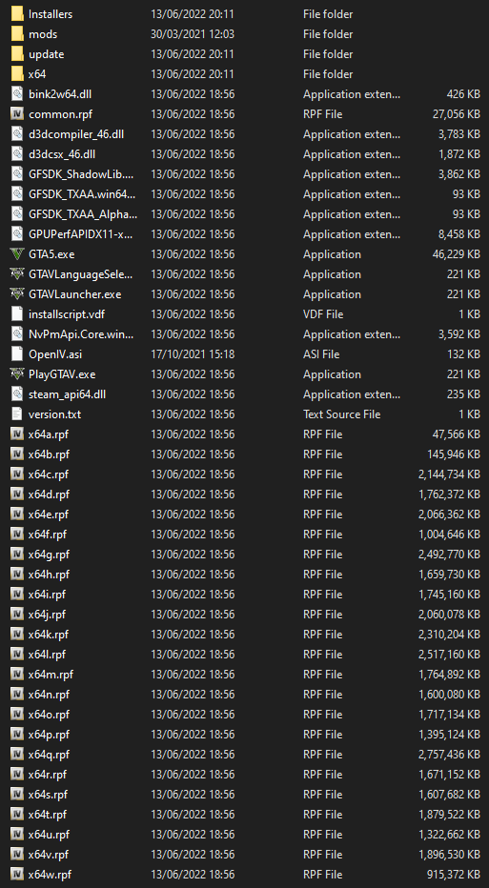Click the GFSDK_ShadowLib file name
Screen dimensions: 489x888
82,174
